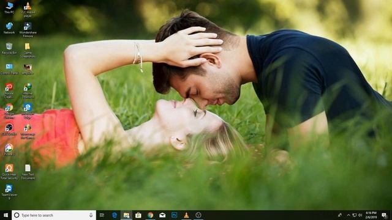Open volume control in system tray

pyautogui.click(x=360, y=215)
